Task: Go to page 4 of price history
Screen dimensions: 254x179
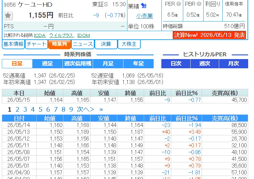Action: [x=33, y=109]
